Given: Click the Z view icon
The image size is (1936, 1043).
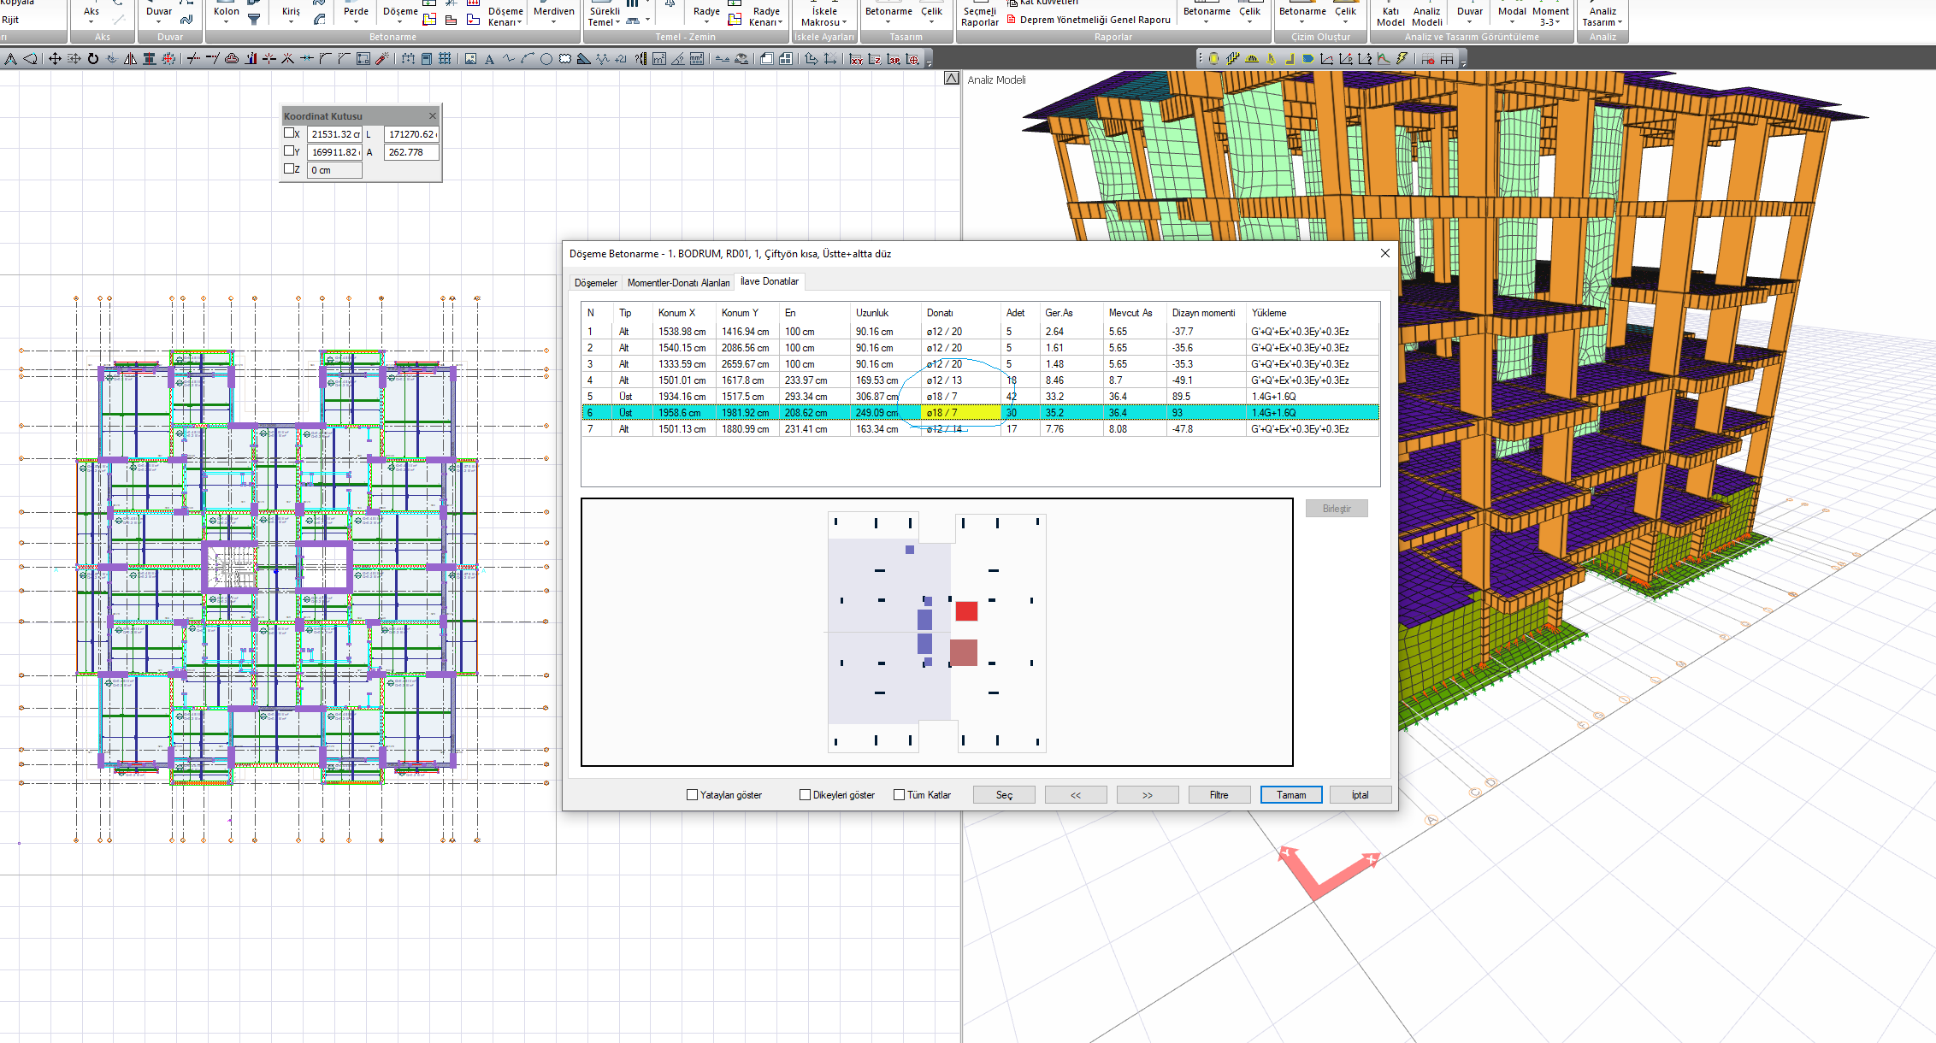Looking at the screenshot, I should [876, 59].
